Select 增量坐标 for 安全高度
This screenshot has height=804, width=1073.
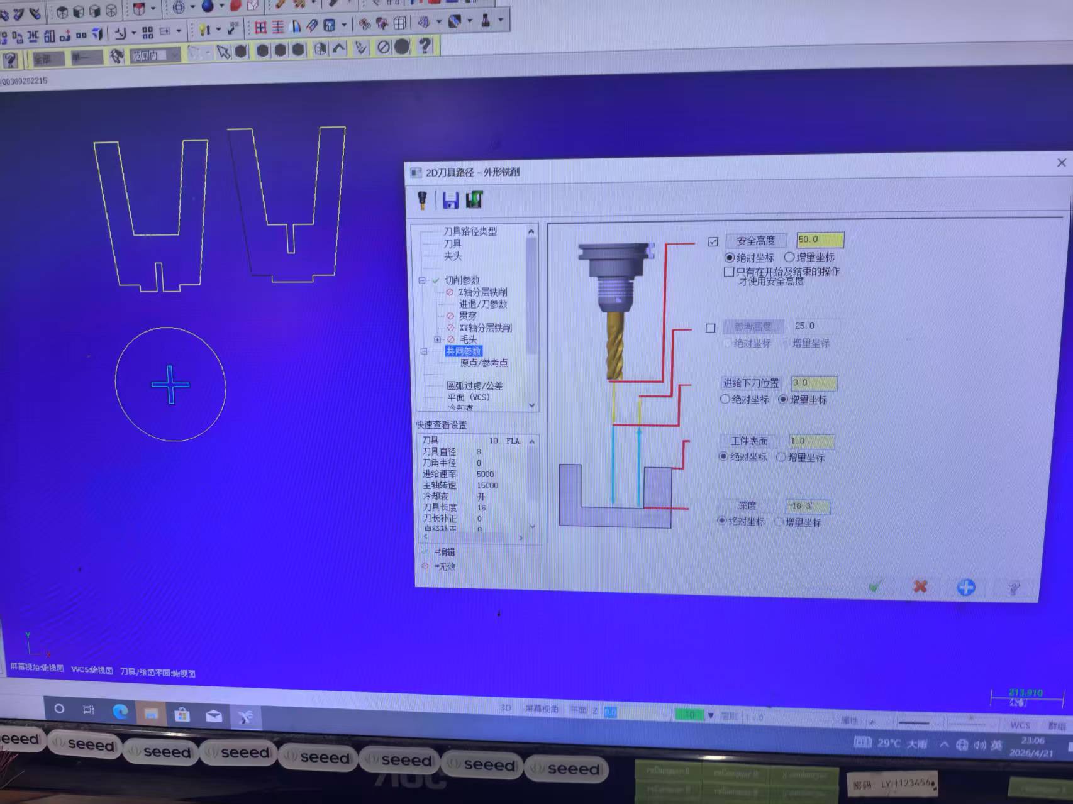pyautogui.click(x=789, y=257)
